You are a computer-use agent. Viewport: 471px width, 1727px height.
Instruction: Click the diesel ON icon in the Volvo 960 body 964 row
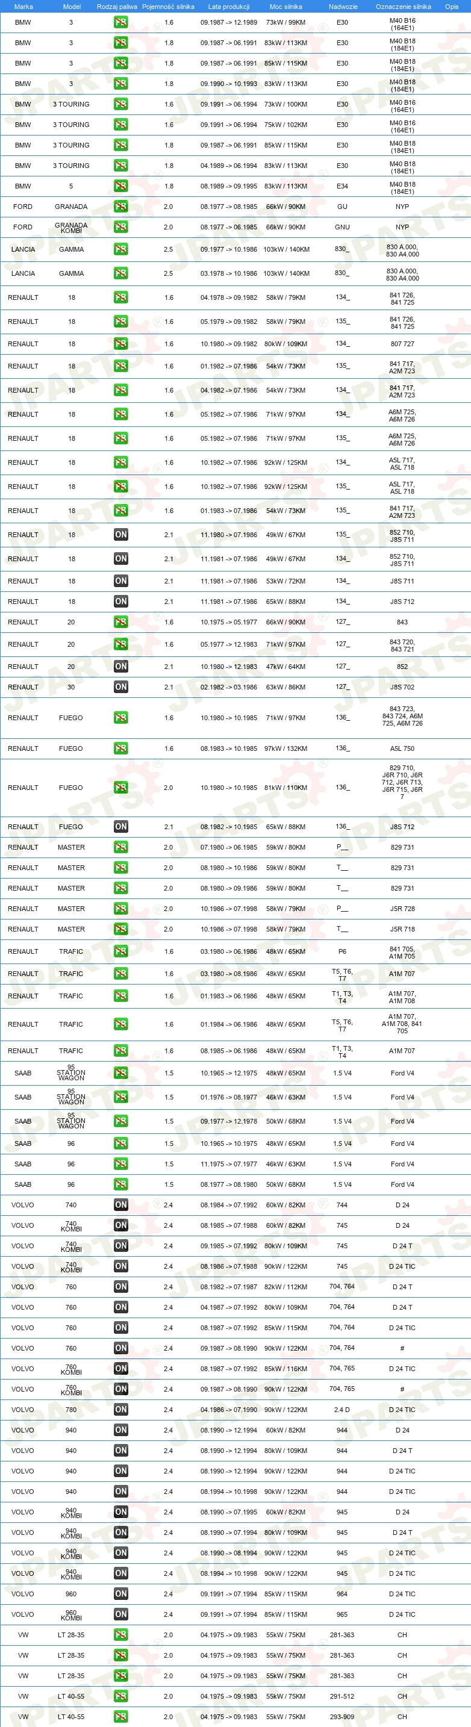pos(121,1593)
